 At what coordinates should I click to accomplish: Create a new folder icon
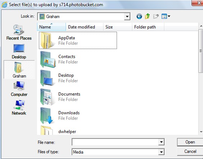point(156,16)
